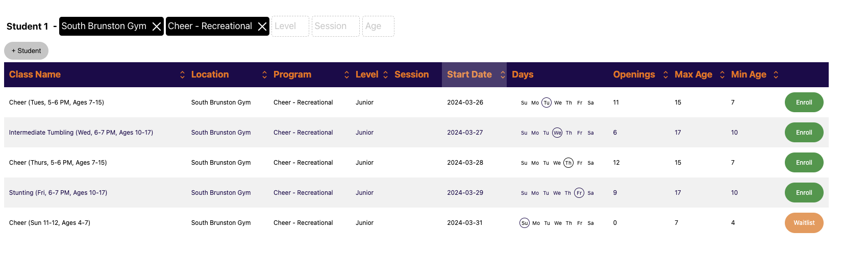Screen dimensions: 843x255
Task: Sort table by Max Age arrows
Action: click(x=722, y=75)
